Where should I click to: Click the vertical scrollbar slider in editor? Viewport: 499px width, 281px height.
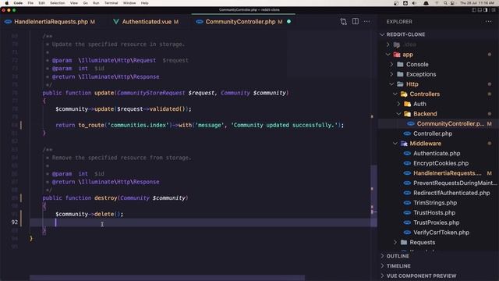pyautogui.click(x=374, y=196)
